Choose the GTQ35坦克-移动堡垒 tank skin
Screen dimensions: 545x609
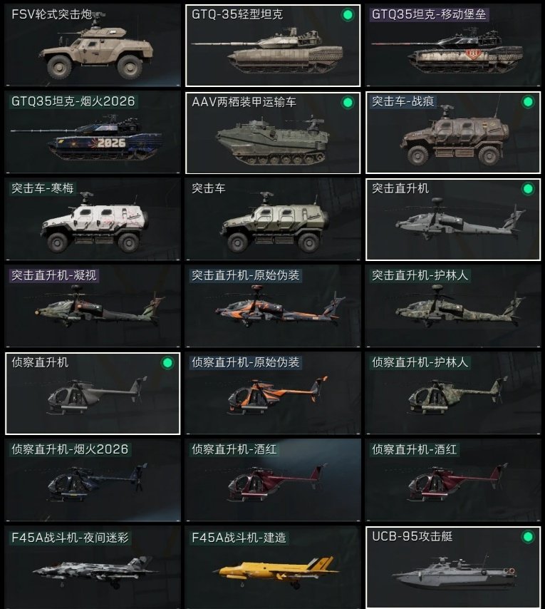453,45
